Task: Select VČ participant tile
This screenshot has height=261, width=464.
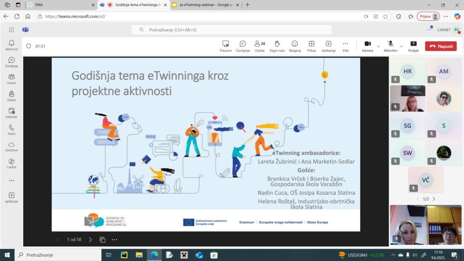Action: (425, 180)
